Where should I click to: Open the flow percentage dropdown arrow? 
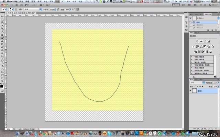coord(70,10)
